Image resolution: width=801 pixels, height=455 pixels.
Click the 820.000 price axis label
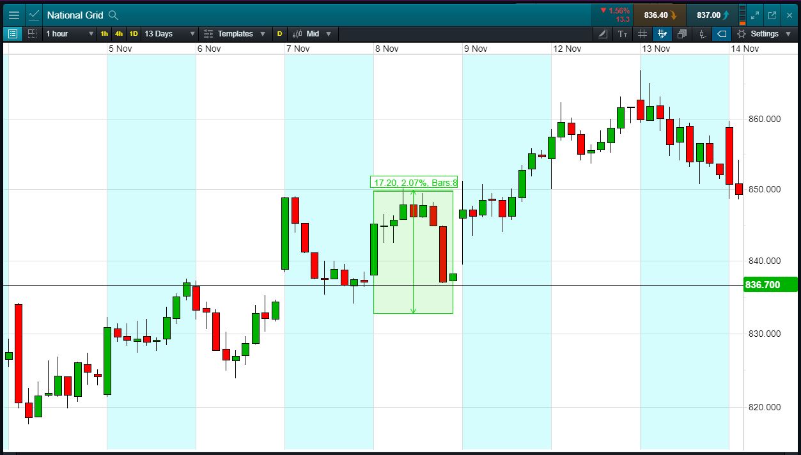tap(764, 407)
